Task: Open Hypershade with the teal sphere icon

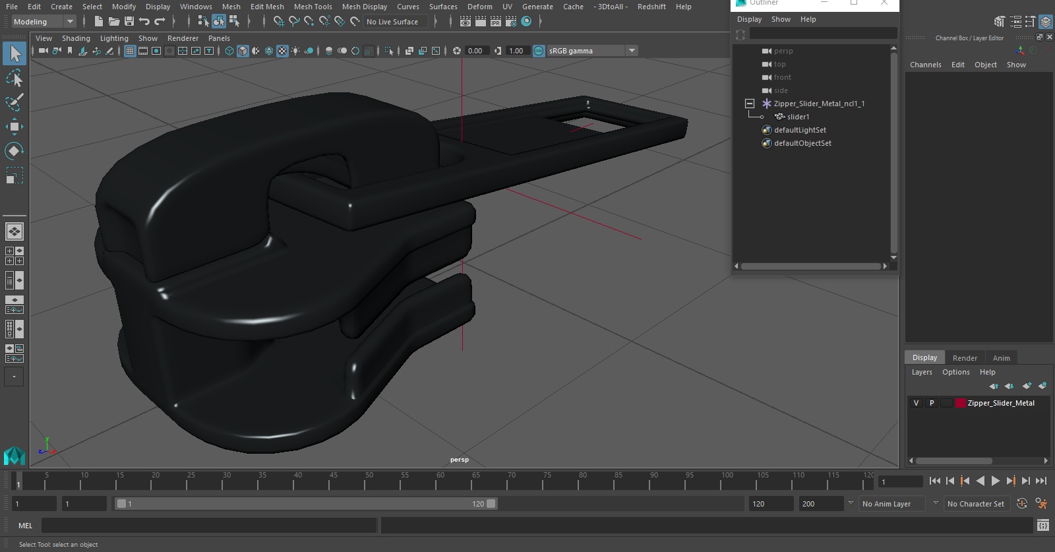Action: [526, 22]
